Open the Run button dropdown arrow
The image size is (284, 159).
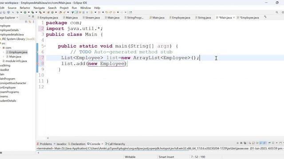28,12
